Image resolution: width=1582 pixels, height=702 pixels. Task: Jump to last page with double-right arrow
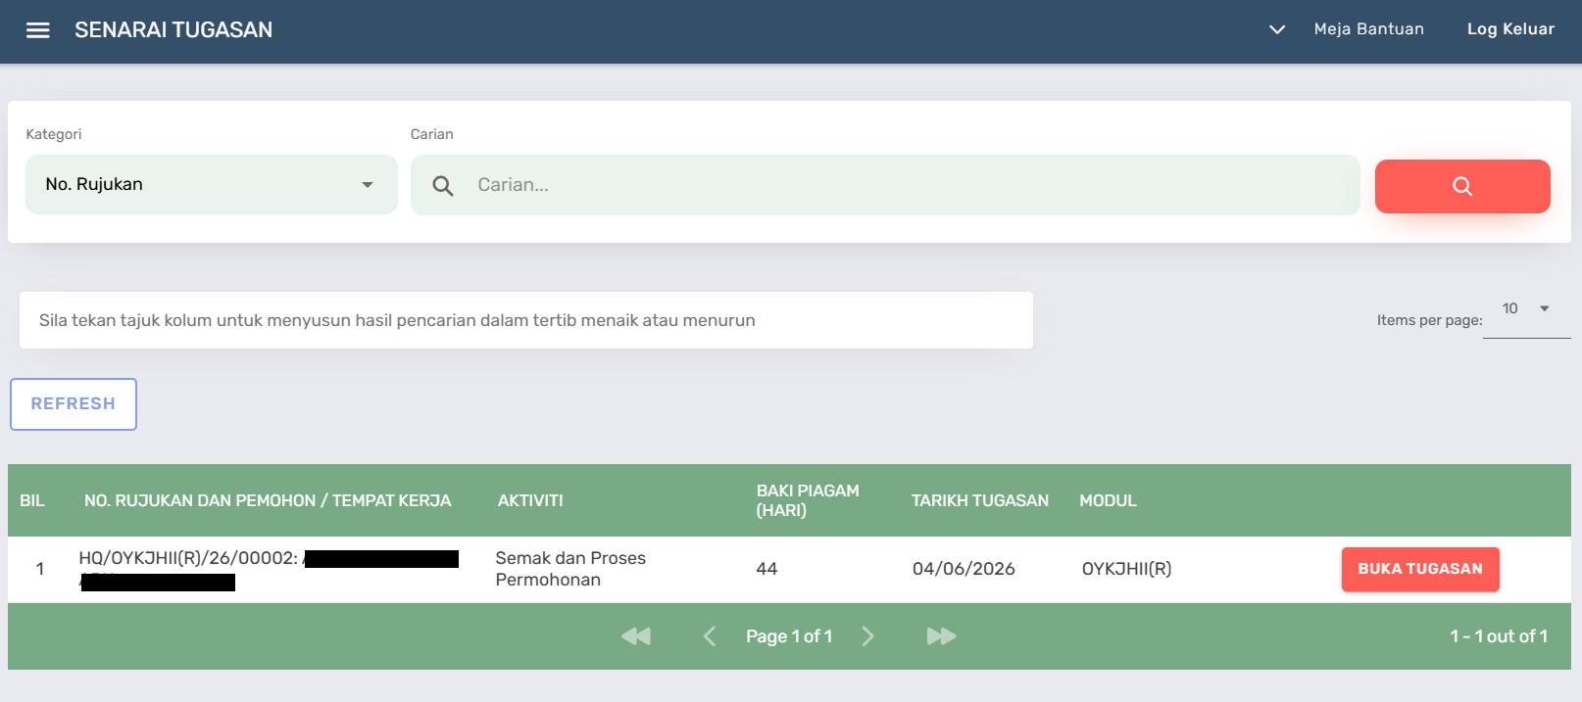click(941, 636)
